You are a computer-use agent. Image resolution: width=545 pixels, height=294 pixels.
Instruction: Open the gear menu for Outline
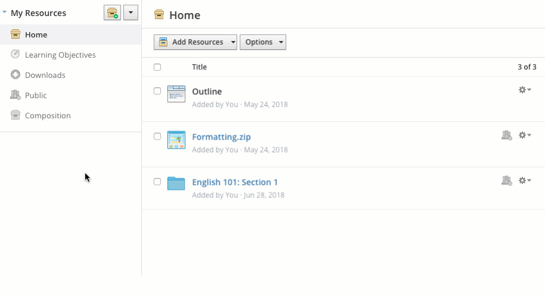524,90
